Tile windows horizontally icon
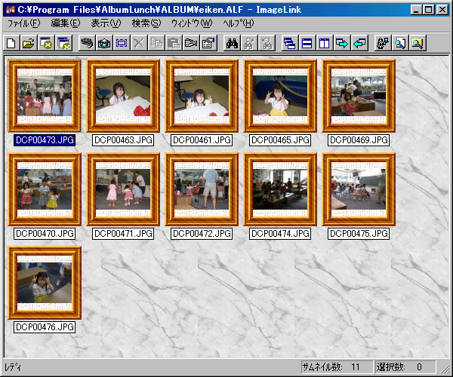Screen dimensions: 453x377 (x=307, y=44)
